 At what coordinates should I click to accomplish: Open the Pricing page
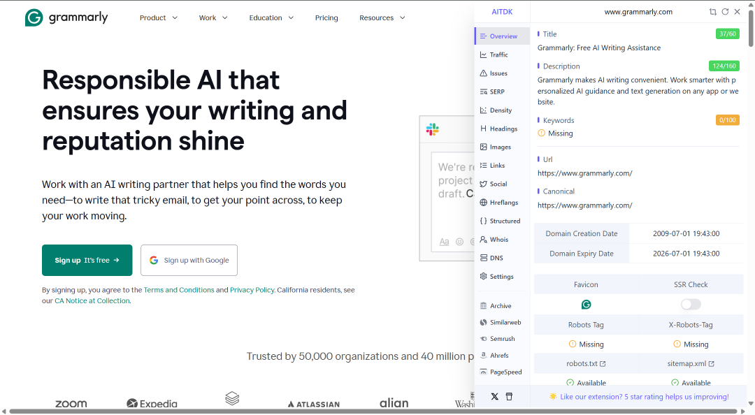coord(326,17)
